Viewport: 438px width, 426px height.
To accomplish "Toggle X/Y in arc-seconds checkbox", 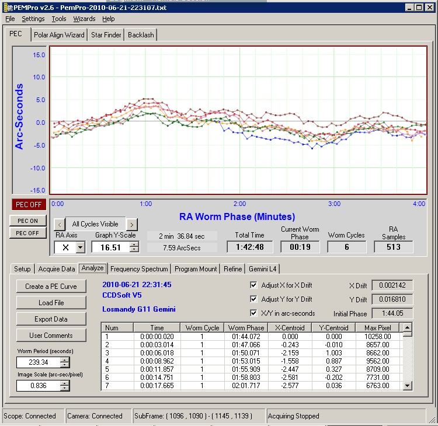I will coord(253,313).
